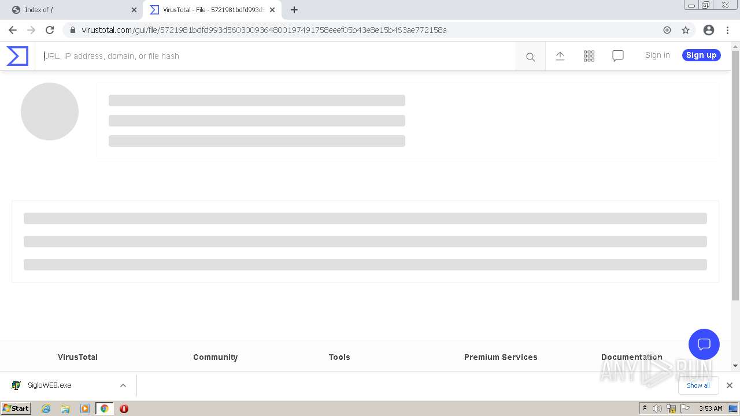Open Chrome three-dot menu
The image size is (740, 416).
727,30
